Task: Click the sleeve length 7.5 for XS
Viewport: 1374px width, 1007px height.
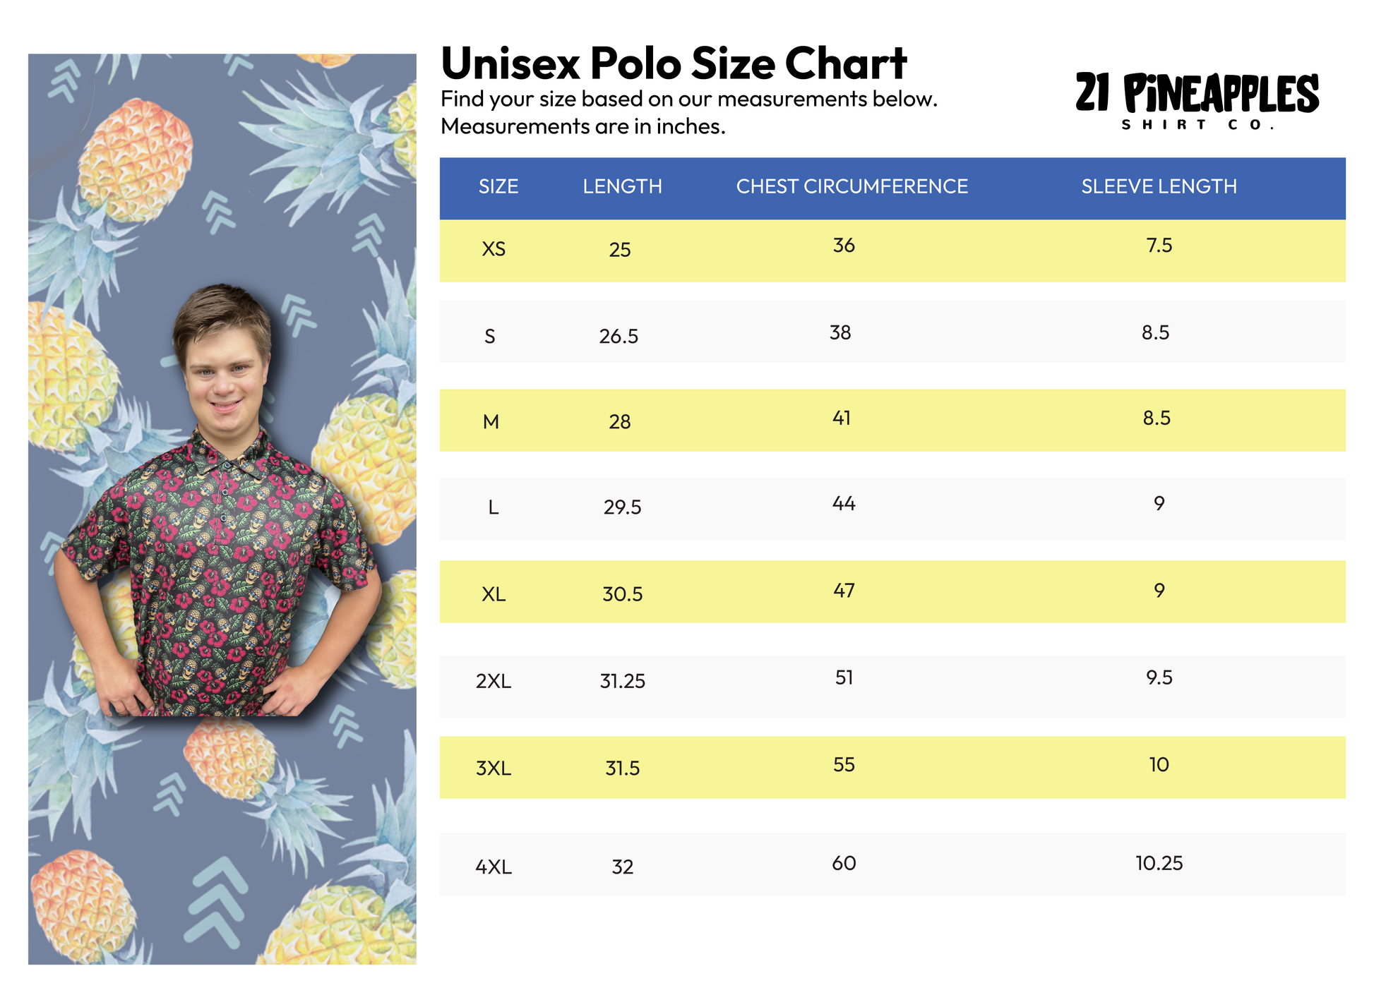Action: (x=1159, y=246)
